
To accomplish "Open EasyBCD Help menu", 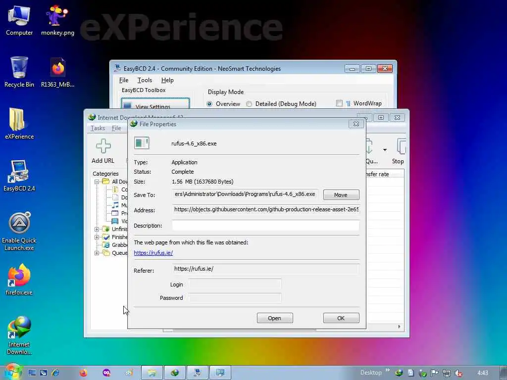I will pyautogui.click(x=167, y=80).
